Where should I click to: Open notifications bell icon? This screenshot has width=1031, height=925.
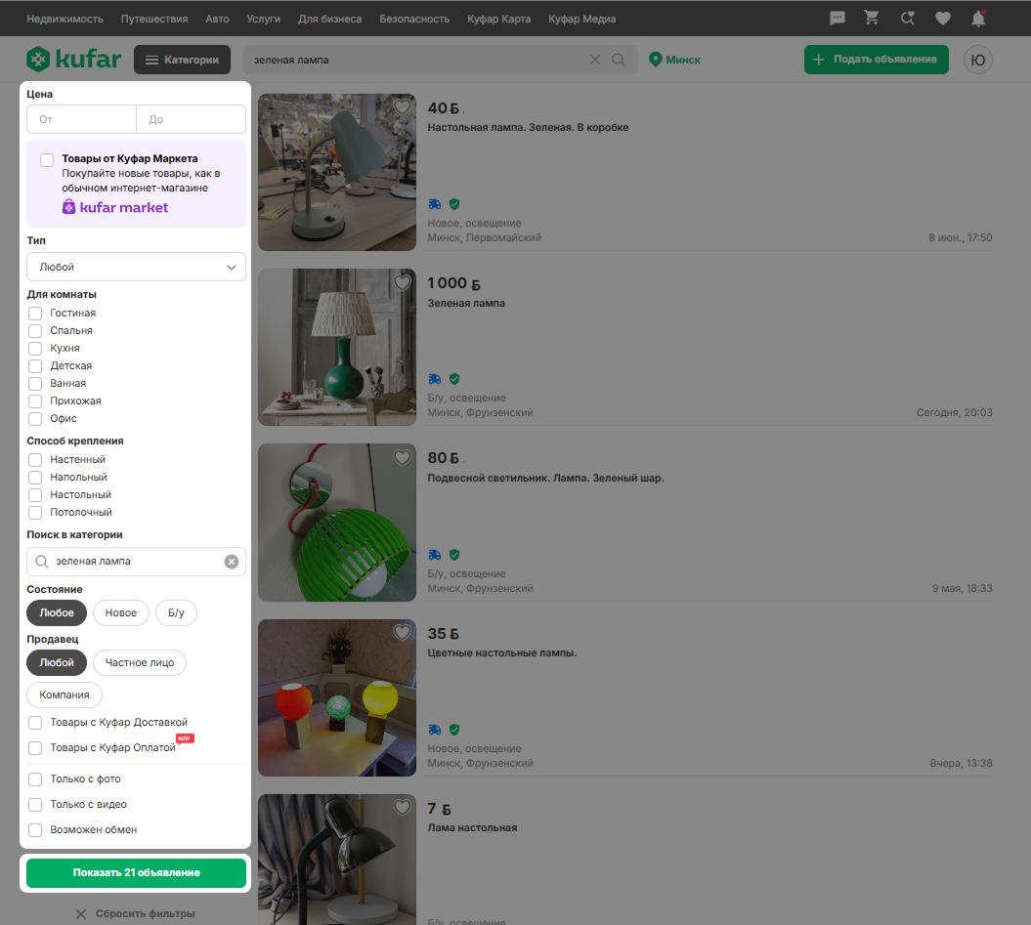[x=978, y=19]
